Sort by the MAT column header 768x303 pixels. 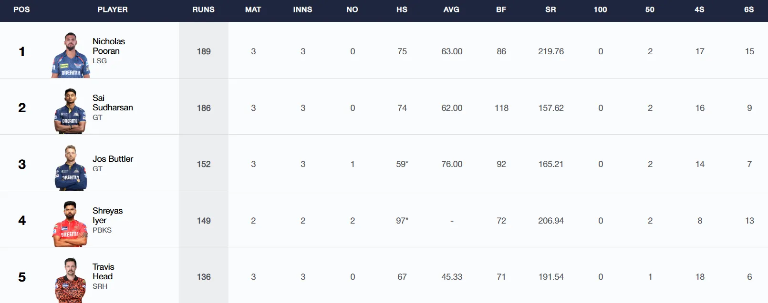click(x=253, y=10)
